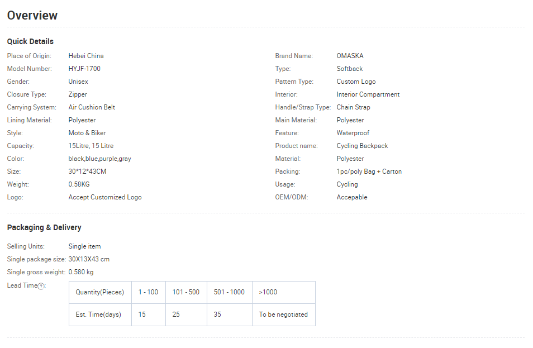Click the Quantity(Pieces) table header cell
This screenshot has height=348, width=533.
pyautogui.click(x=100, y=292)
